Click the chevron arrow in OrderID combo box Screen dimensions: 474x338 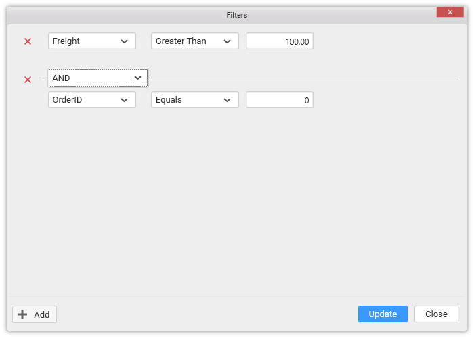pos(125,100)
